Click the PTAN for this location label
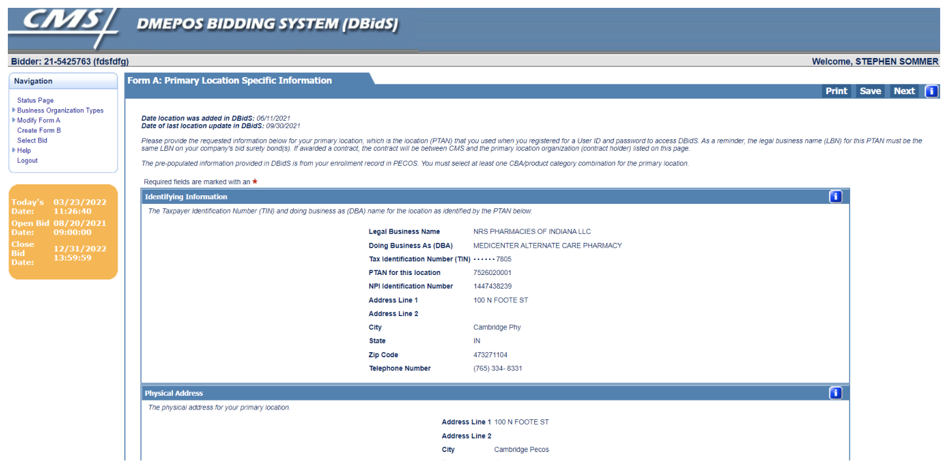 point(405,273)
